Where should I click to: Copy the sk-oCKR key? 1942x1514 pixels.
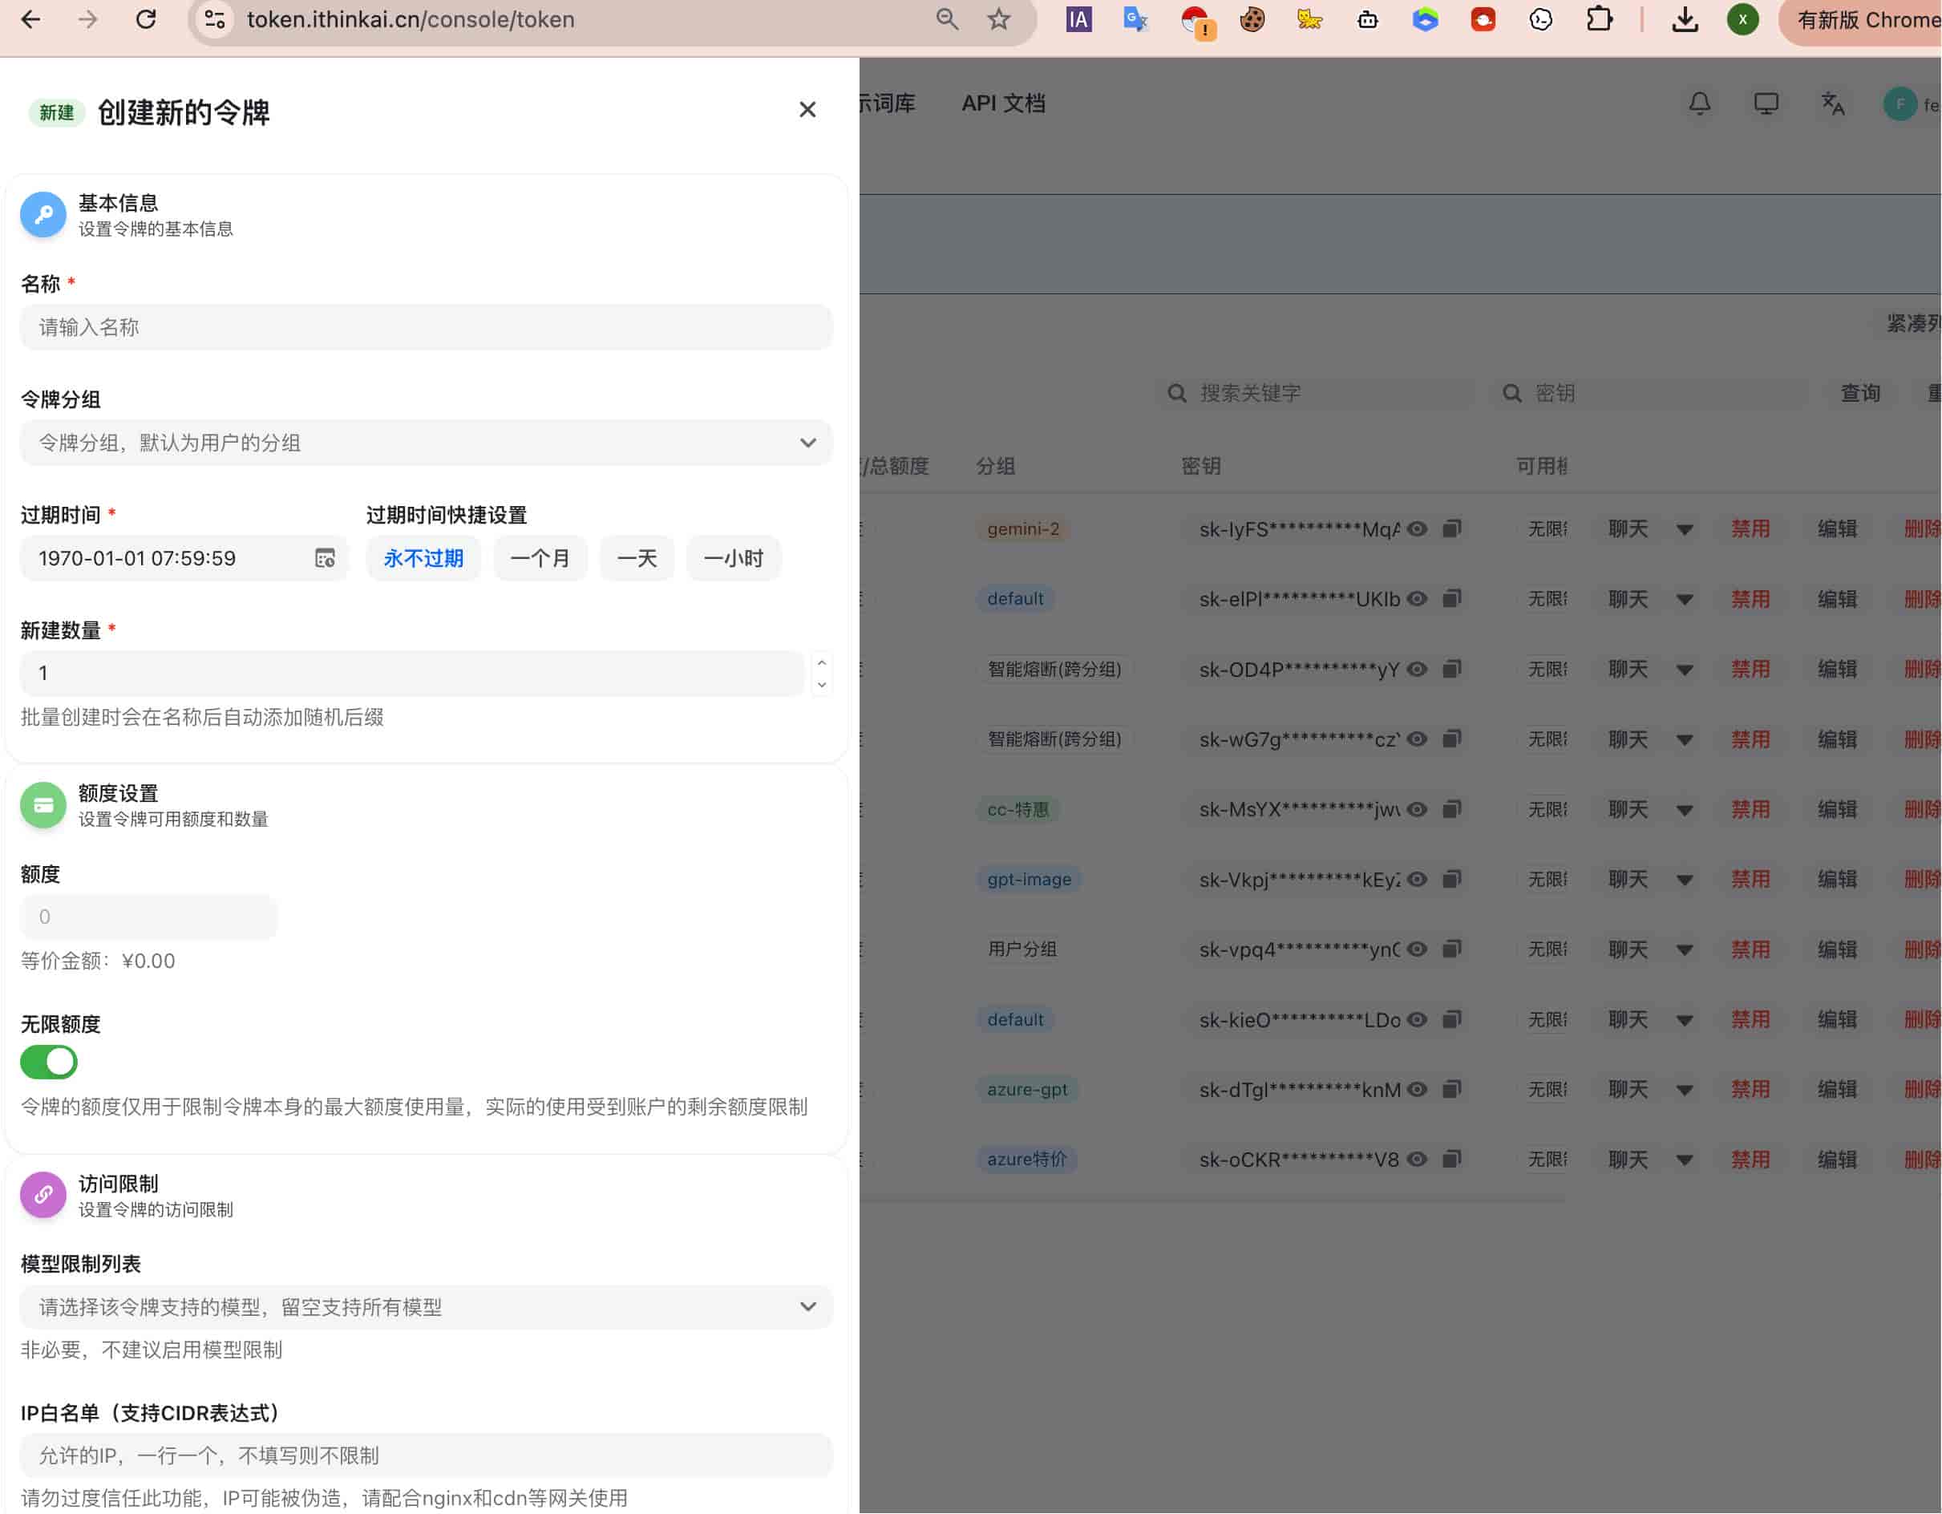[1452, 1159]
